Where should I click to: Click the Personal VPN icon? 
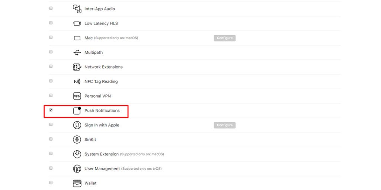[77, 96]
